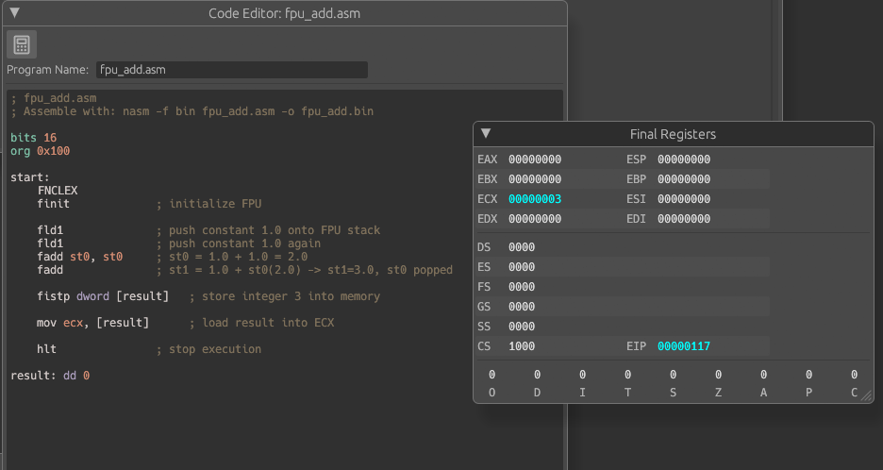
Task: Click the Overflow flag value above O
Action: [x=491, y=375]
